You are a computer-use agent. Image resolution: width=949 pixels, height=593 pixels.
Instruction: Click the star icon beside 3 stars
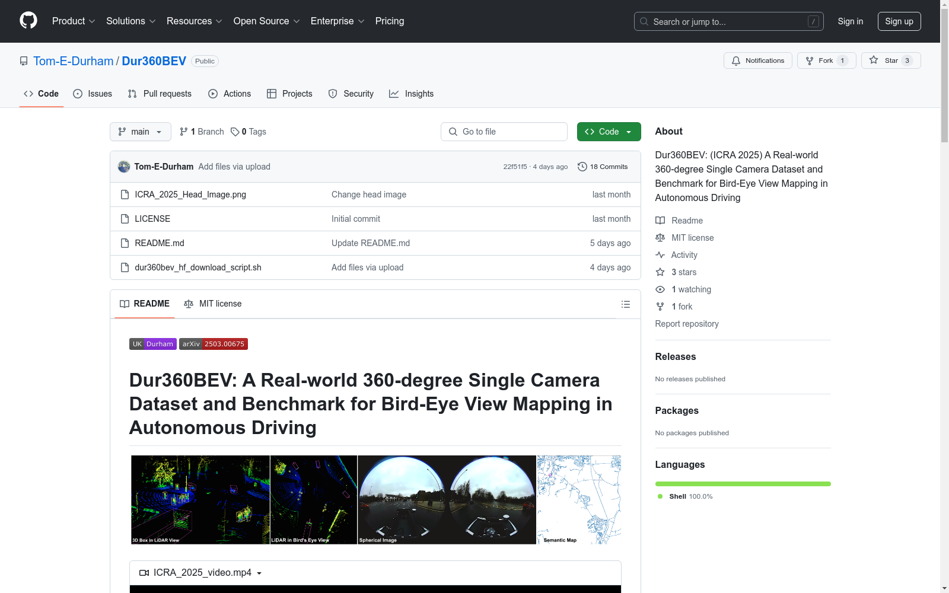pyautogui.click(x=660, y=272)
